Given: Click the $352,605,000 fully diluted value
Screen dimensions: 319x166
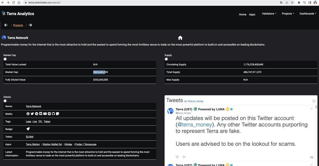Looking at the screenshot, I should tap(100, 80).
